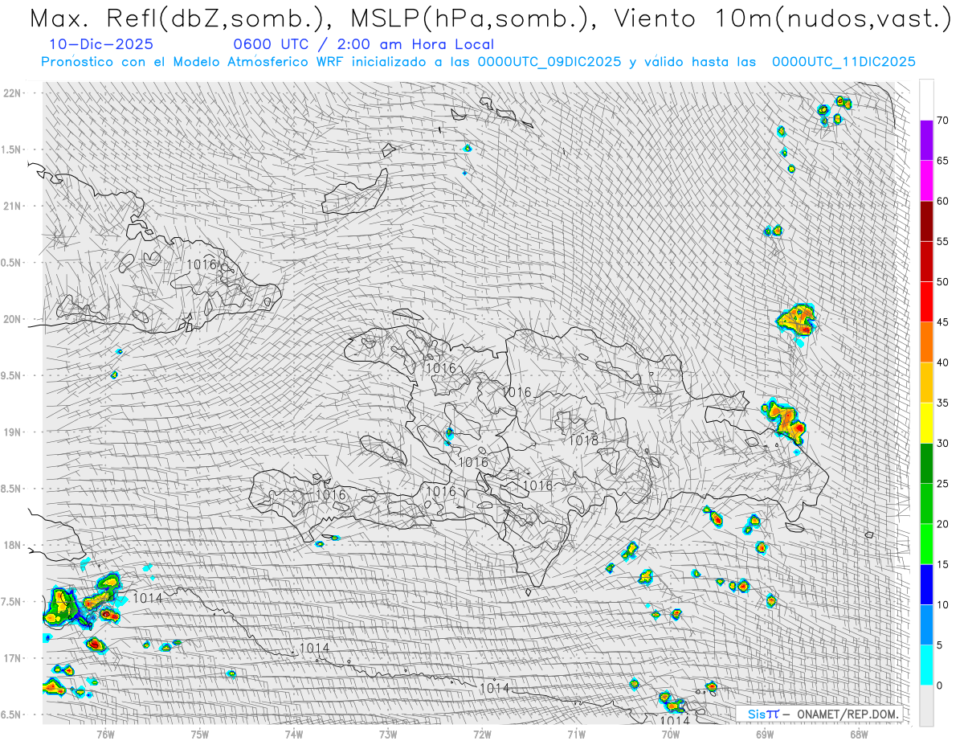Click the '73W' longitude axis label
This screenshot has height=745, width=964.
pos(388,734)
